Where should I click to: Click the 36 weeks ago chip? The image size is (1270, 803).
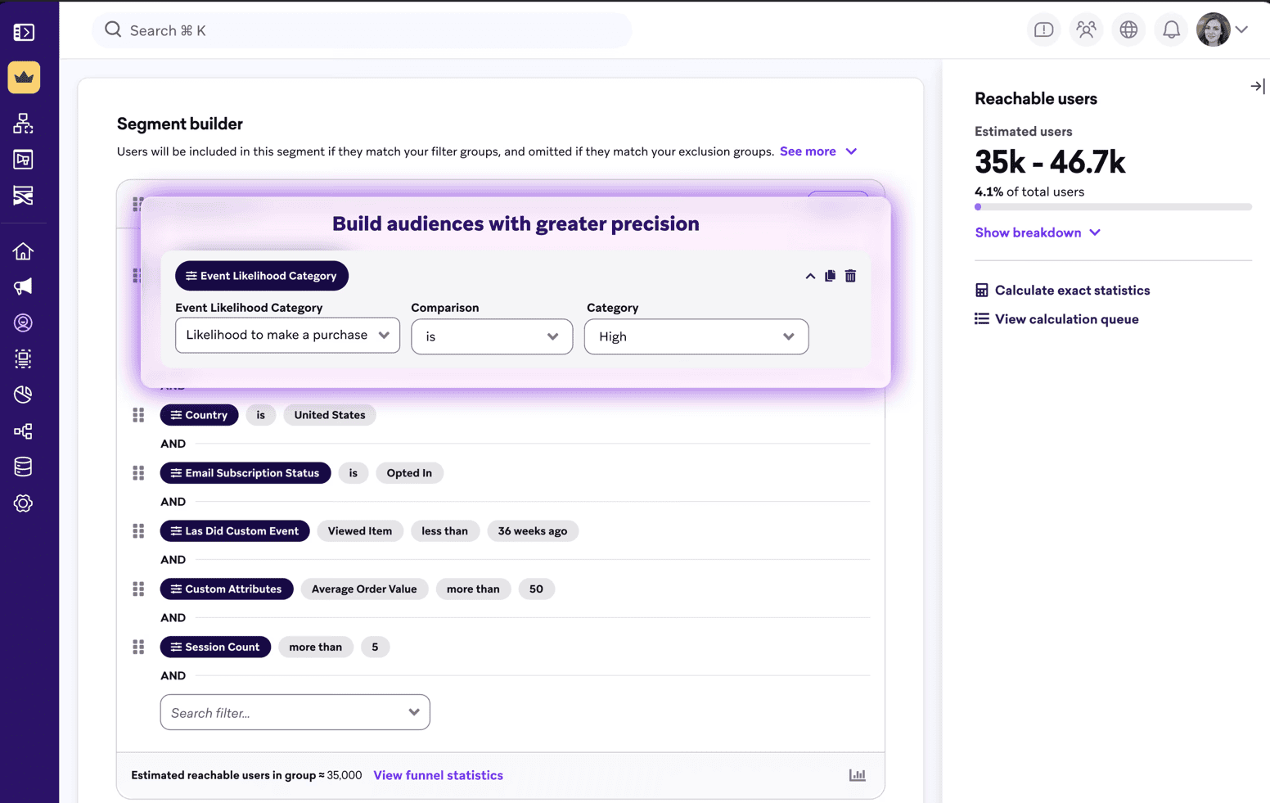click(x=533, y=531)
